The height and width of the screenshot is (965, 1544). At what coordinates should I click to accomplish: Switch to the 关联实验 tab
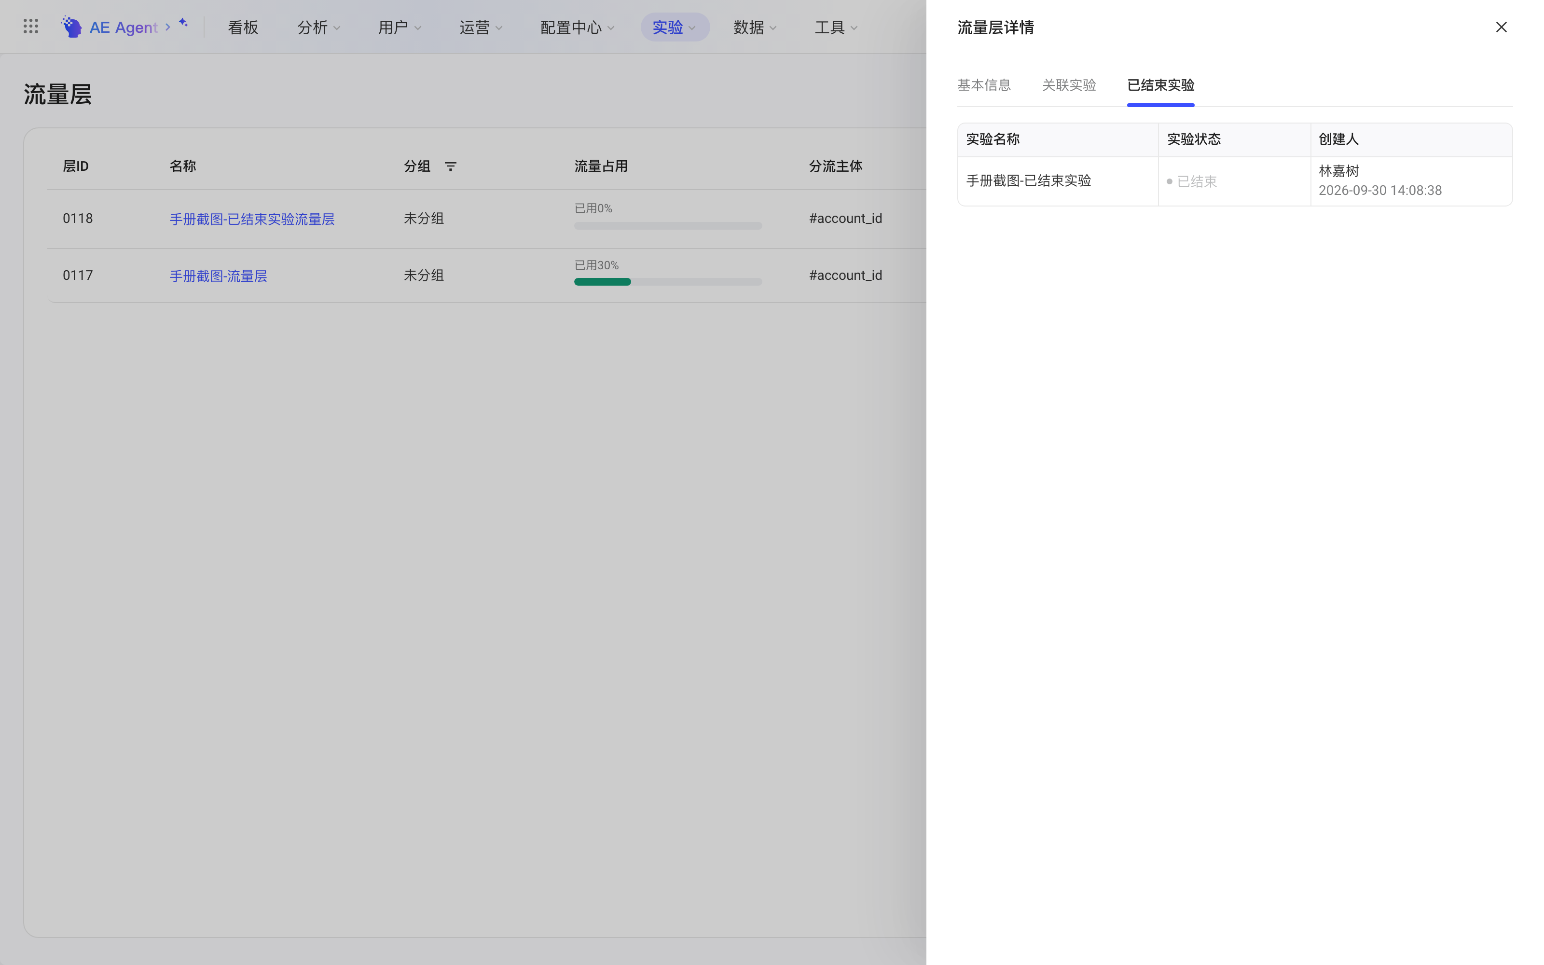coord(1069,85)
